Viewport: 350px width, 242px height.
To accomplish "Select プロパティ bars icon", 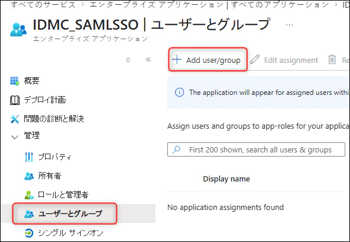I will click(29, 157).
